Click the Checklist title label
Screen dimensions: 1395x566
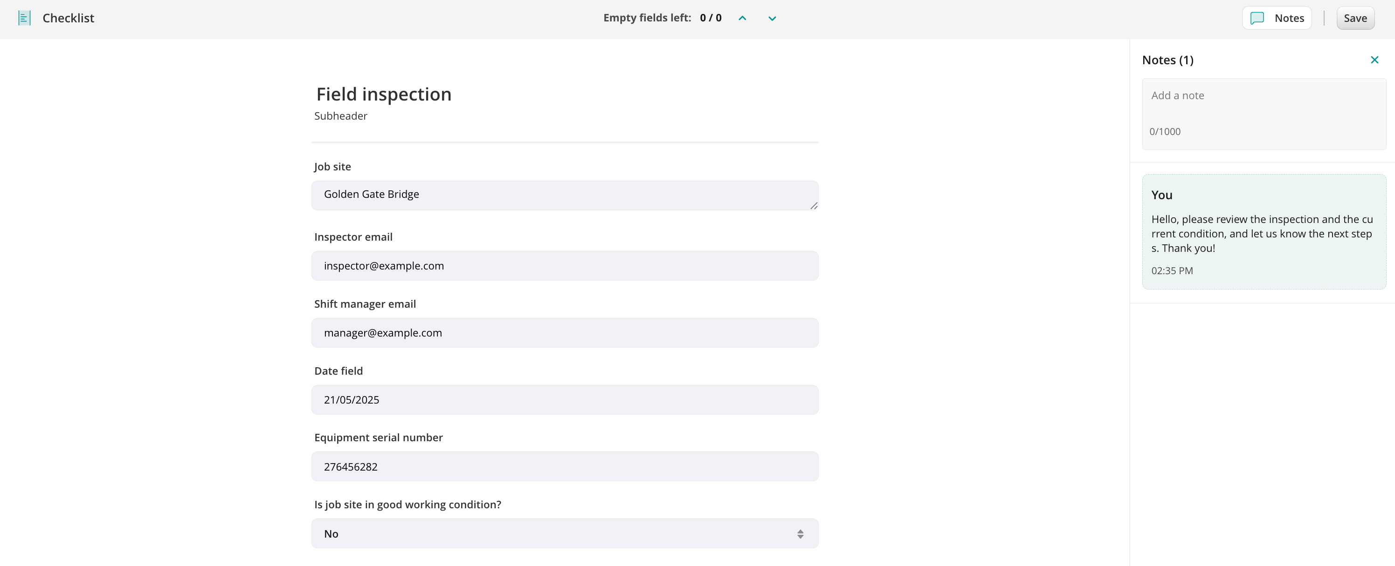tap(68, 18)
